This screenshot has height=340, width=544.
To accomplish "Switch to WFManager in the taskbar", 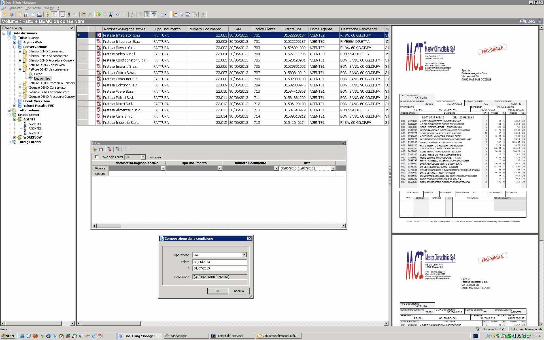I will click(186, 336).
